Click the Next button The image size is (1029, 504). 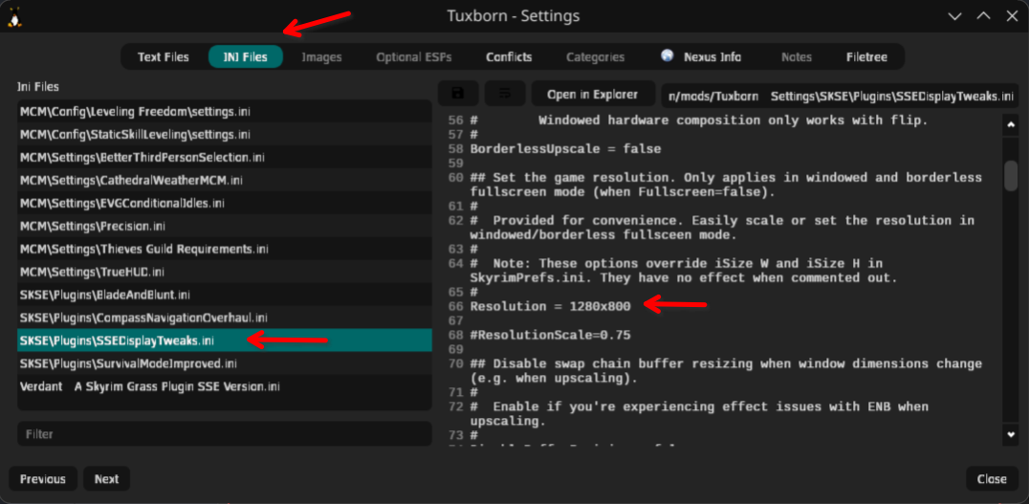(107, 479)
